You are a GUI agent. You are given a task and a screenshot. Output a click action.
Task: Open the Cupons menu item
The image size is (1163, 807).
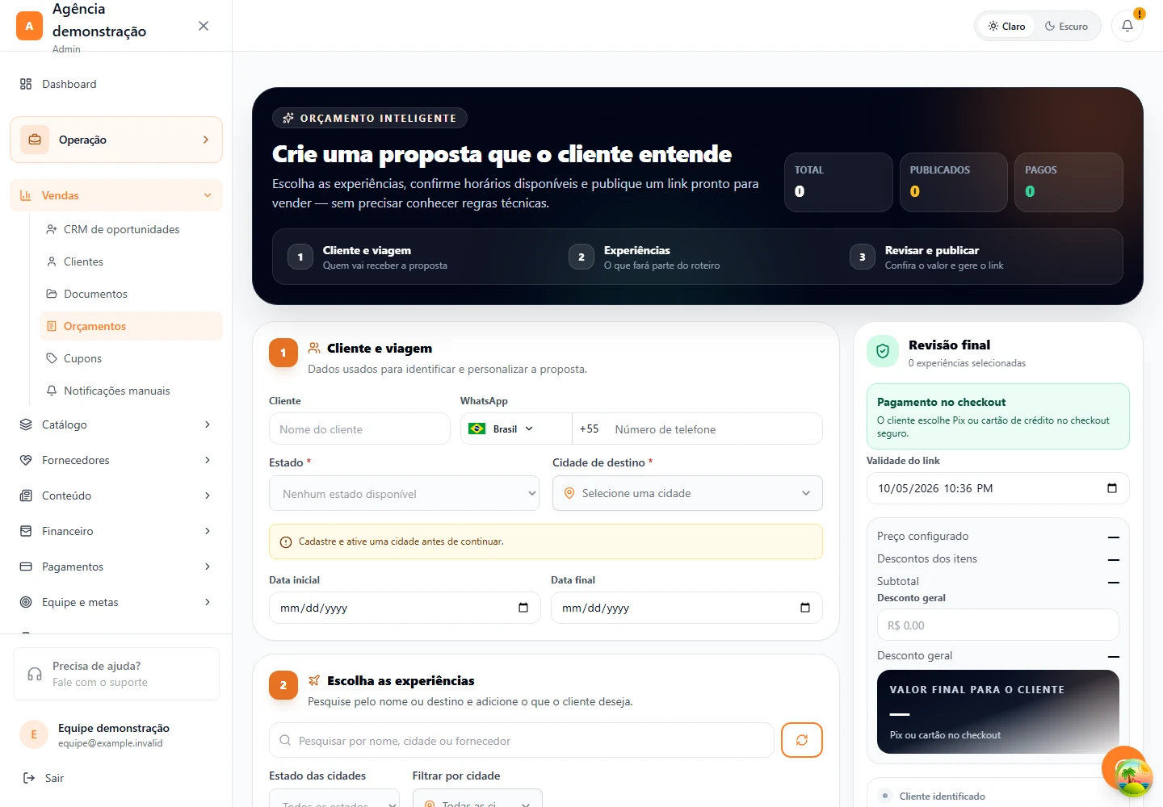(x=131, y=358)
